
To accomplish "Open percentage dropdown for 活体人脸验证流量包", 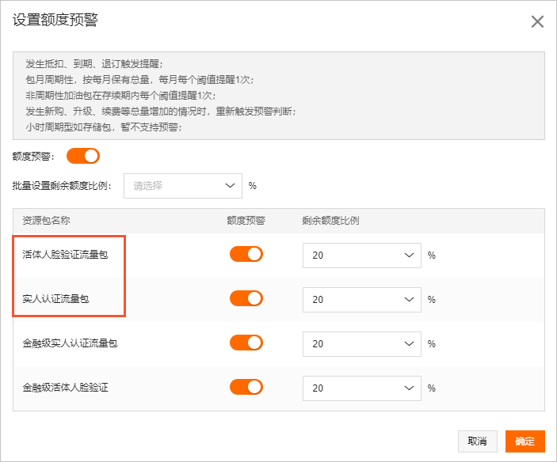I will tap(362, 256).
